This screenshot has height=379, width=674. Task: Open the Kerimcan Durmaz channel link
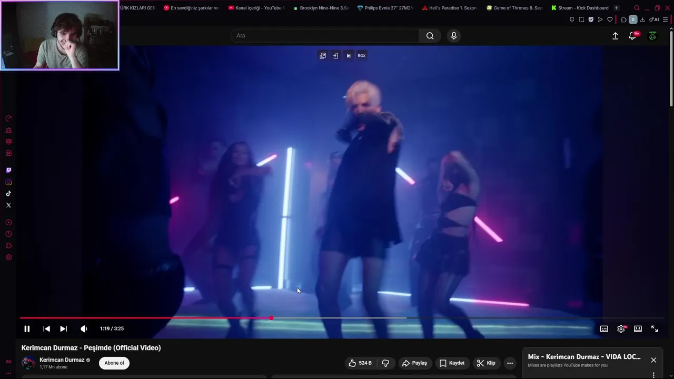[62, 360]
